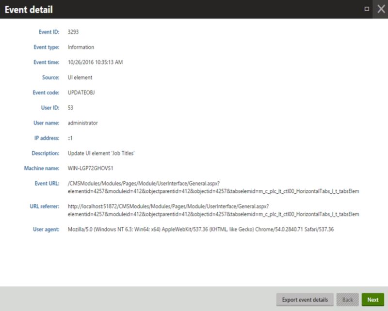Click Next to view the next event

click(x=373, y=300)
